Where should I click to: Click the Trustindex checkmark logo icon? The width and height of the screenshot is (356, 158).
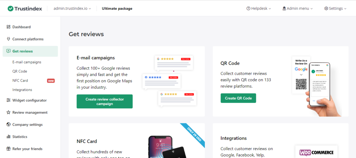pyautogui.click(x=10, y=8)
